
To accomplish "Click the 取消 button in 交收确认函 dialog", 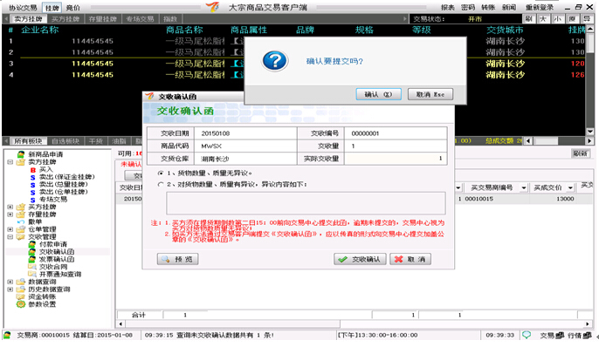I will click(410, 259).
